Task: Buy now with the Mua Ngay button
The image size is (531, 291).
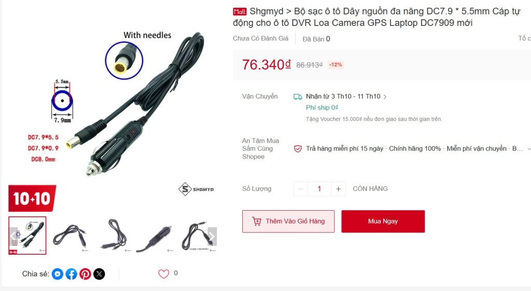Action: coord(383,221)
